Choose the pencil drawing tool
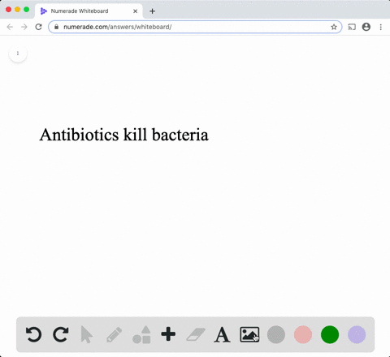This screenshot has width=390, height=357. (114, 334)
